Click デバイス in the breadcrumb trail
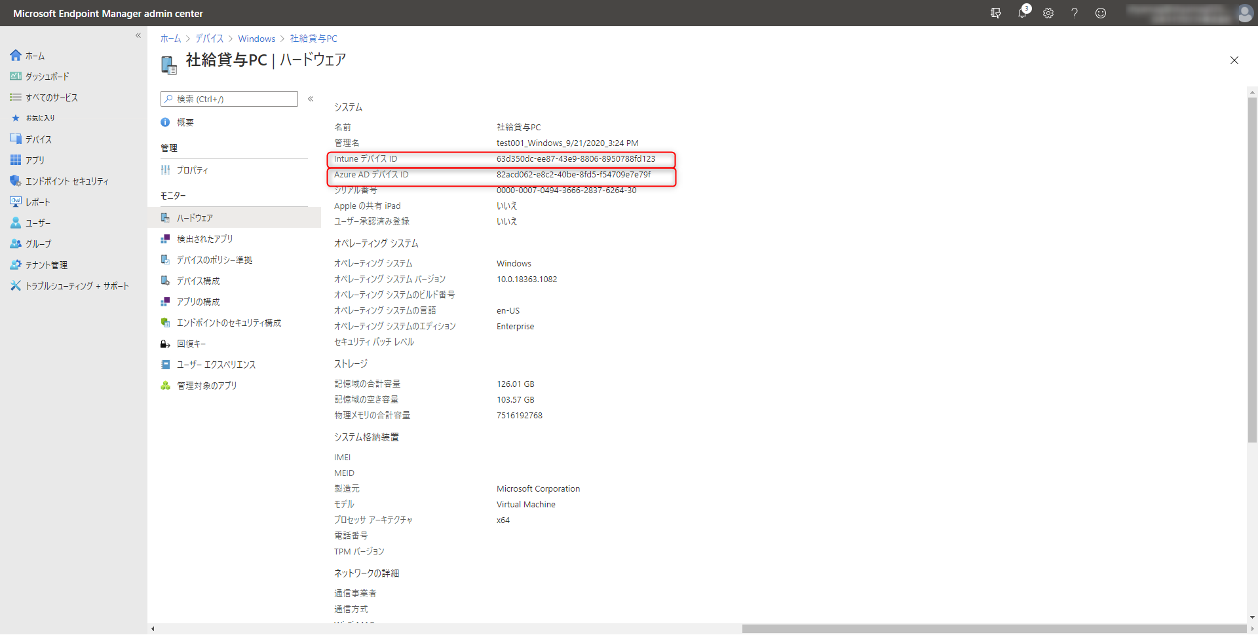The image size is (1258, 635). pos(208,38)
